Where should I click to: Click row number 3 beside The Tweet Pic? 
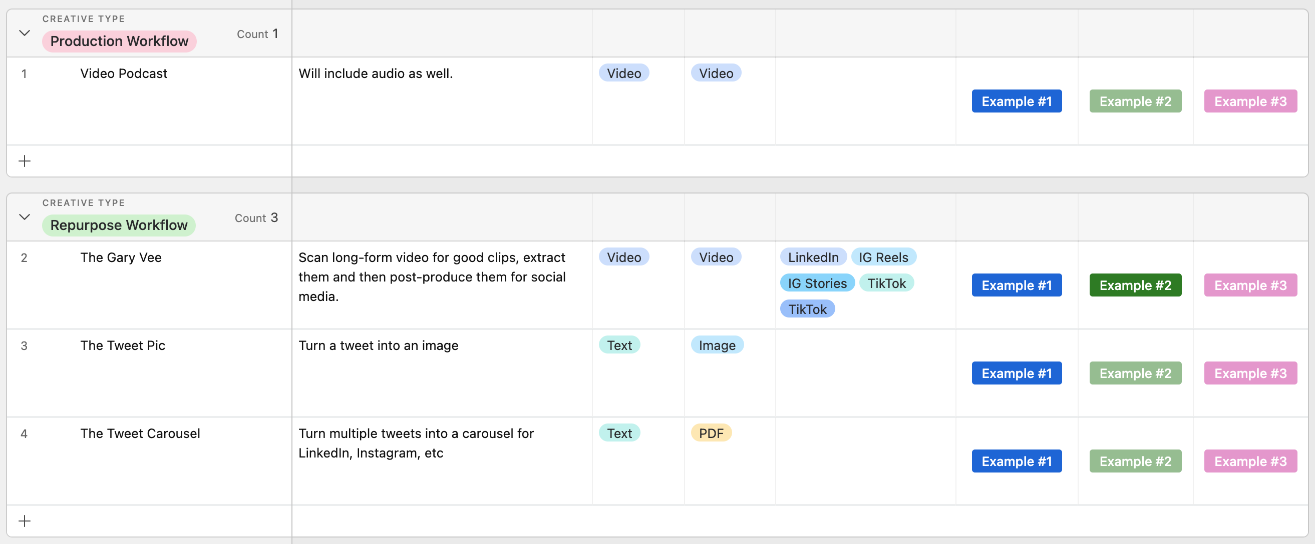(x=24, y=345)
